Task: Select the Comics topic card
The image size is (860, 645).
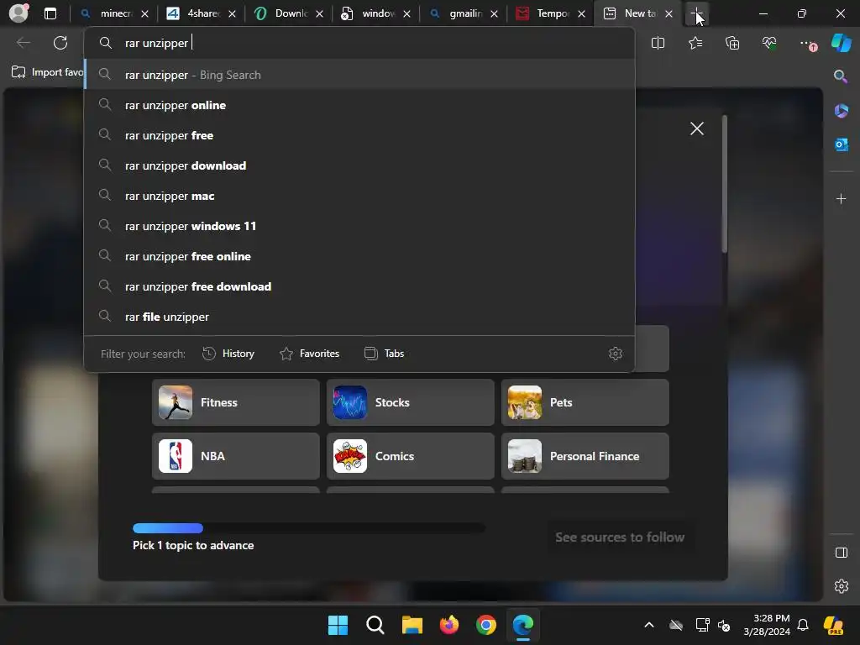Action: pyautogui.click(x=410, y=456)
